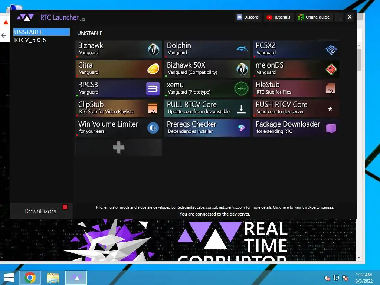Click the melonDS red diamond icon
This screenshot has width=380, height=285.
pyautogui.click(x=331, y=69)
